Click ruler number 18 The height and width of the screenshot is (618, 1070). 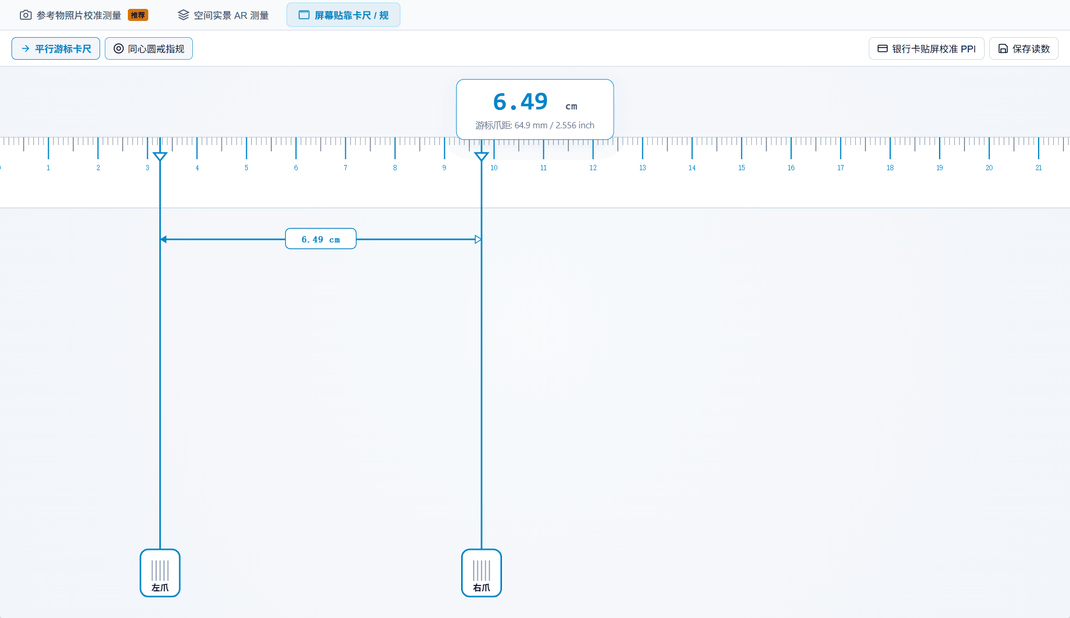tap(890, 168)
